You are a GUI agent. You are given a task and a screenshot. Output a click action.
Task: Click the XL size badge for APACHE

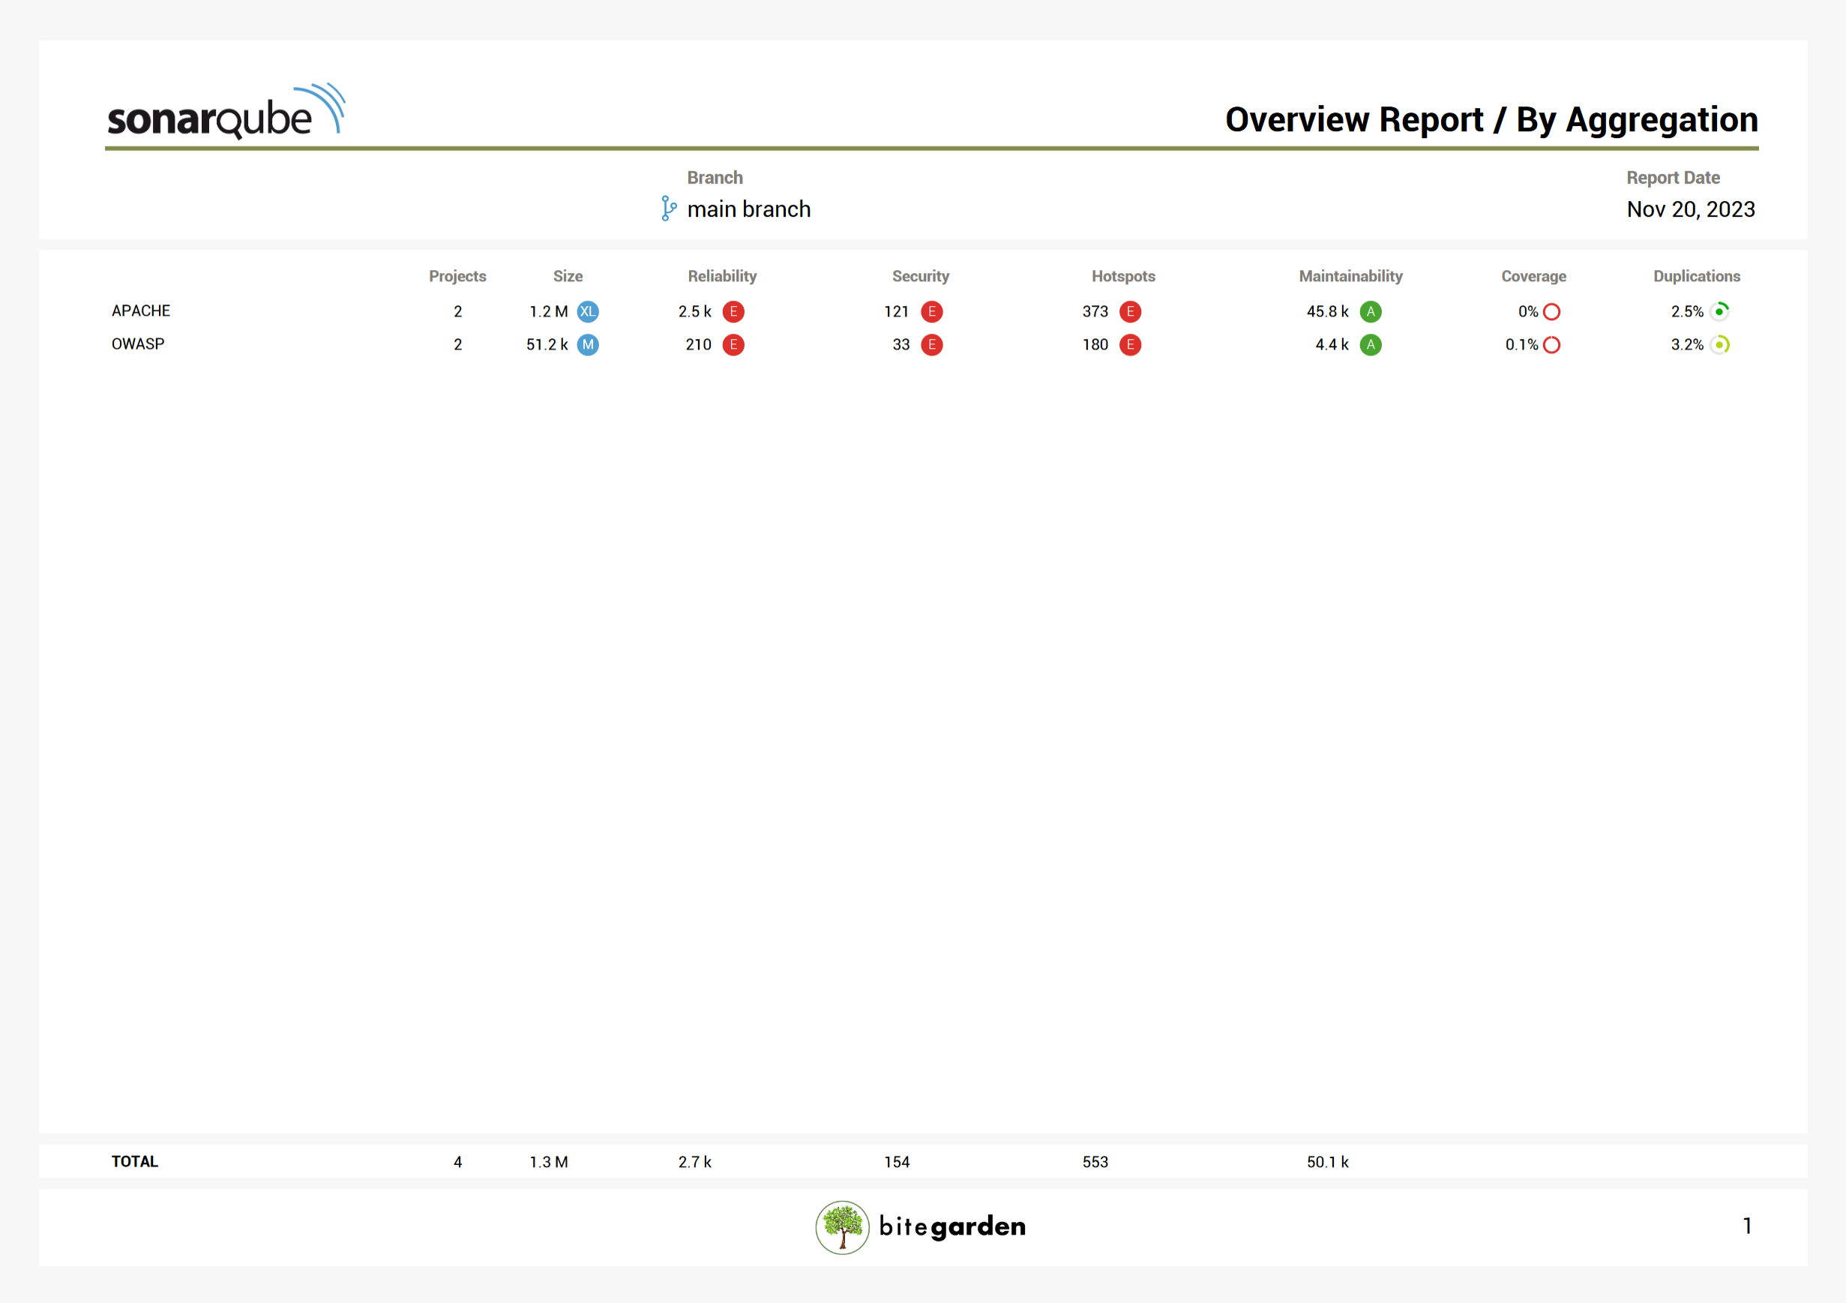588,311
